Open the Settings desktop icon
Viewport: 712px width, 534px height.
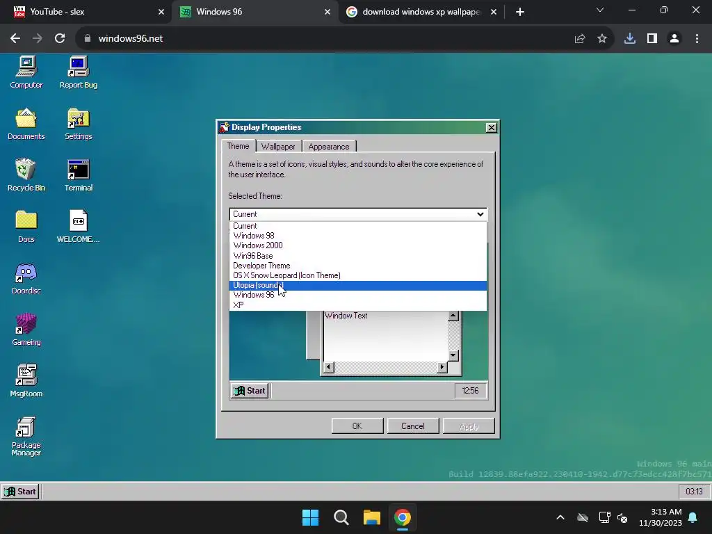click(78, 124)
